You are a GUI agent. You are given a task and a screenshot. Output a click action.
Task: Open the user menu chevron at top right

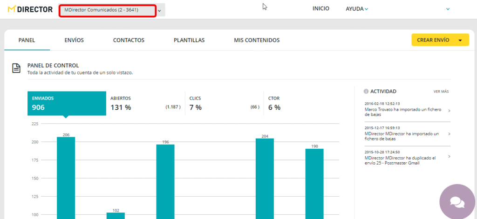pyautogui.click(x=448, y=9)
